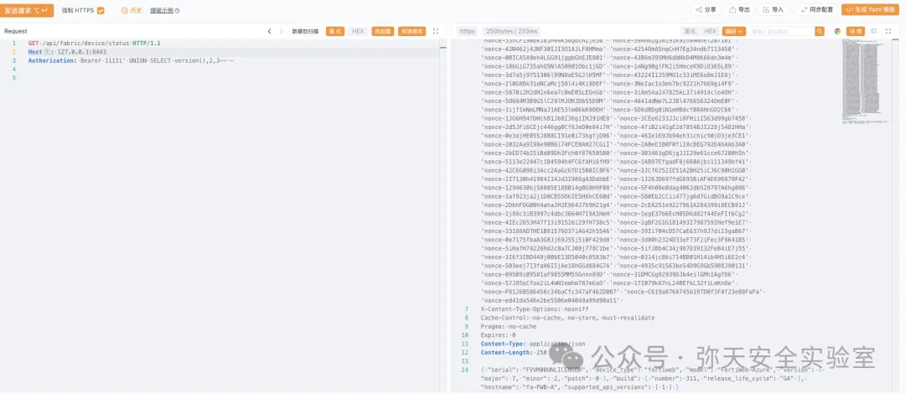Go to previous request with left chevron
Viewport: 905px width, 394px height.
(269, 31)
